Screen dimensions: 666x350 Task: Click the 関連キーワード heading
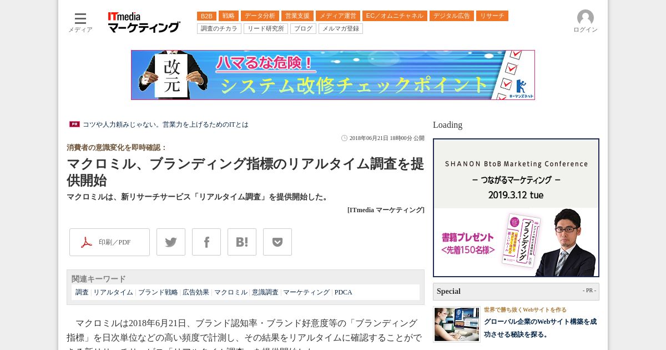(x=99, y=279)
